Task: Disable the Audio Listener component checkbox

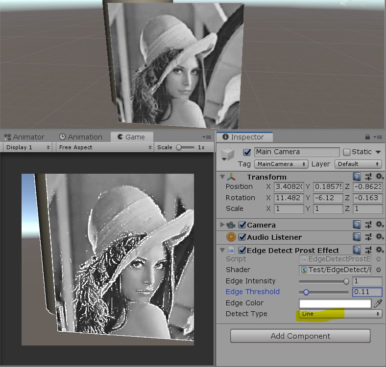Action: 242,237
